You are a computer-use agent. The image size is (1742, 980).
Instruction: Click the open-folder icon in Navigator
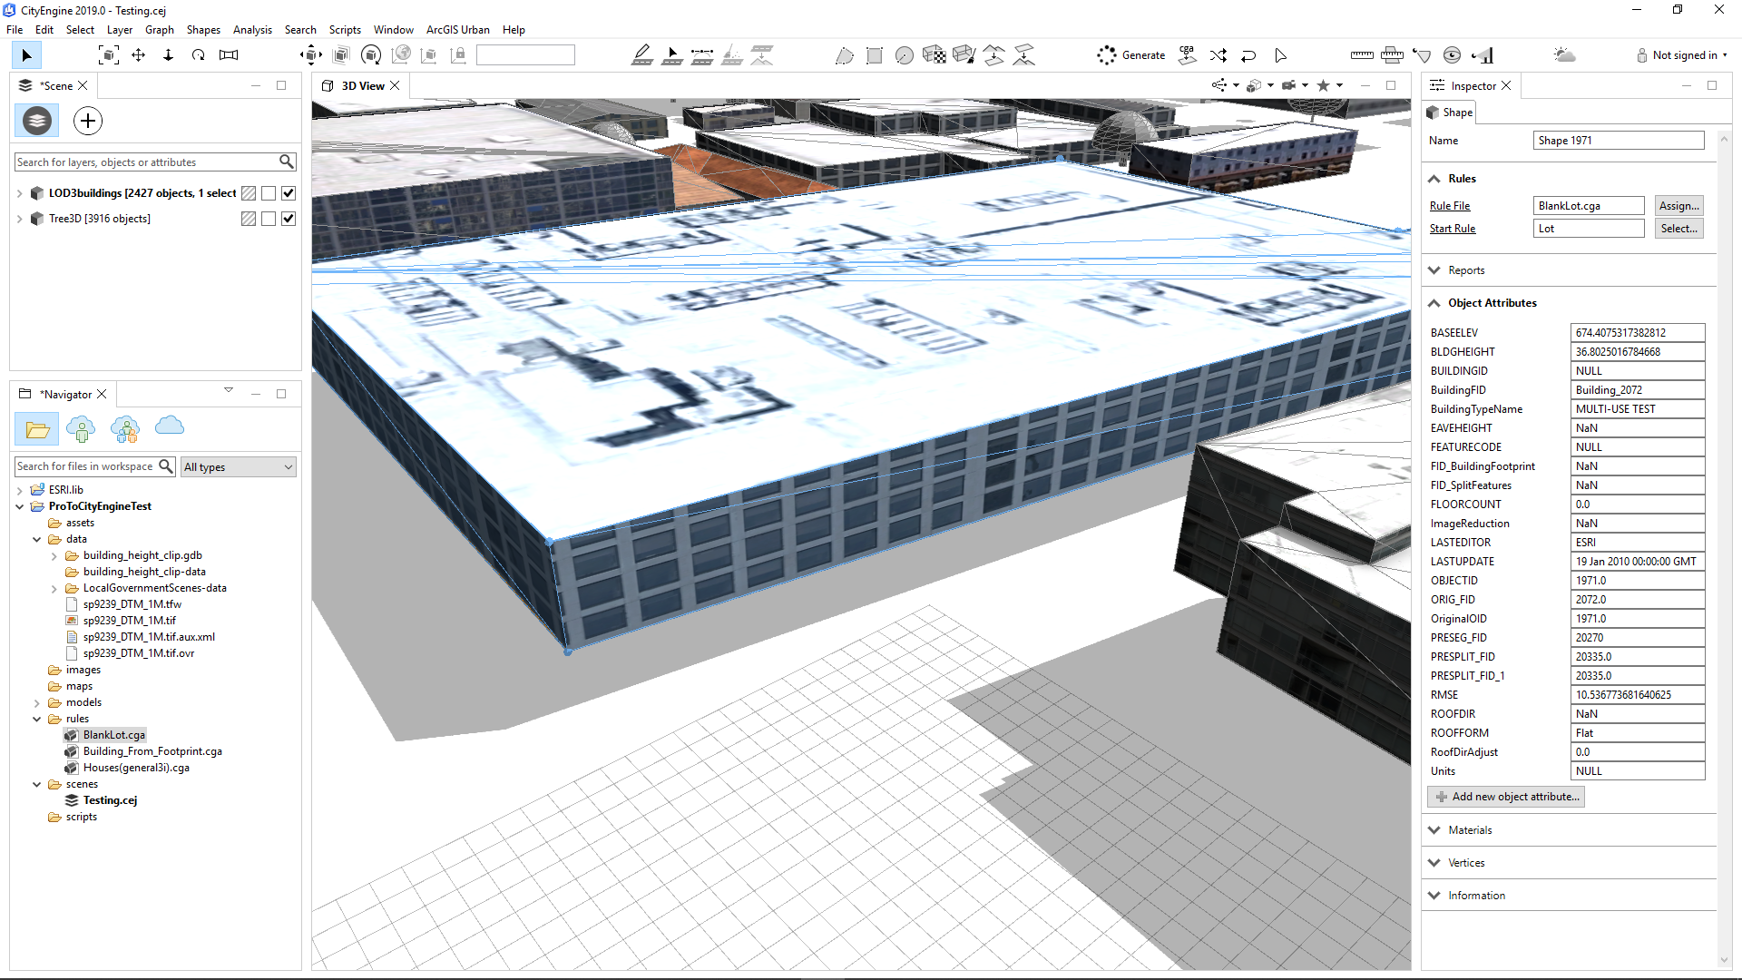click(37, 428)
